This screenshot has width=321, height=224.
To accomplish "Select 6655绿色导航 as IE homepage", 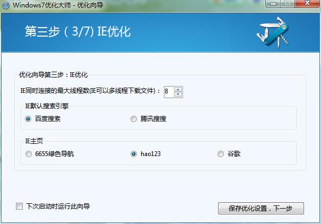I will click(29, 154).
